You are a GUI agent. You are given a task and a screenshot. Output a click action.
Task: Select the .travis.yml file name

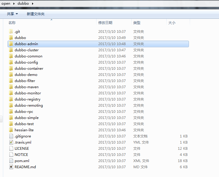[23, 142]
